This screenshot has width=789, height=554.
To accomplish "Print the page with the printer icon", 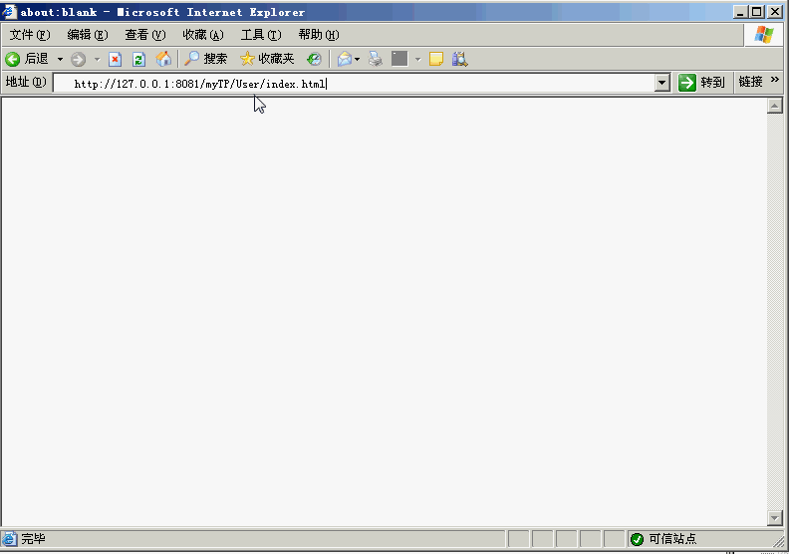I will pyautogui.click(x=376, y=60).
